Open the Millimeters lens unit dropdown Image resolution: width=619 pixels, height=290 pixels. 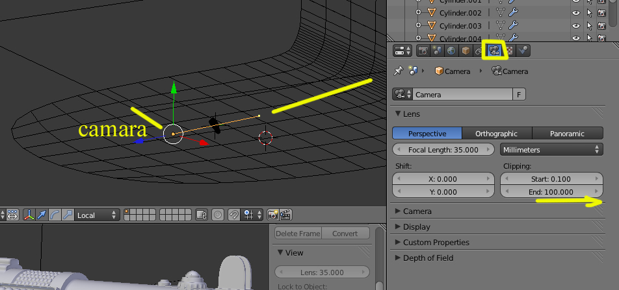(x=551, y=150)
